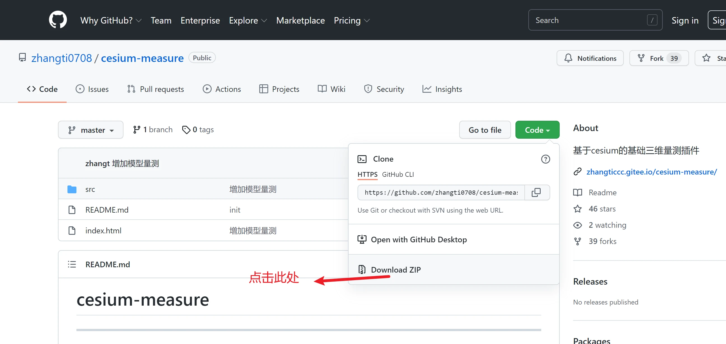Viewport: 726px width, 344px height.
Task: Open the zhangticcc.gitee.io/cesium-measure link
Action: coord(651,172)
